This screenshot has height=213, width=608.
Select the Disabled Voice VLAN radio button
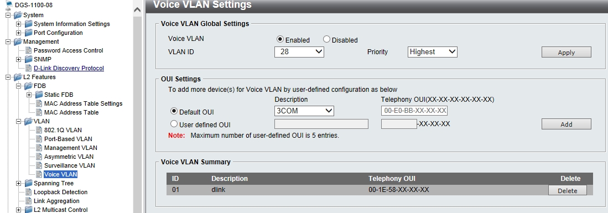[x=326, y=40]
